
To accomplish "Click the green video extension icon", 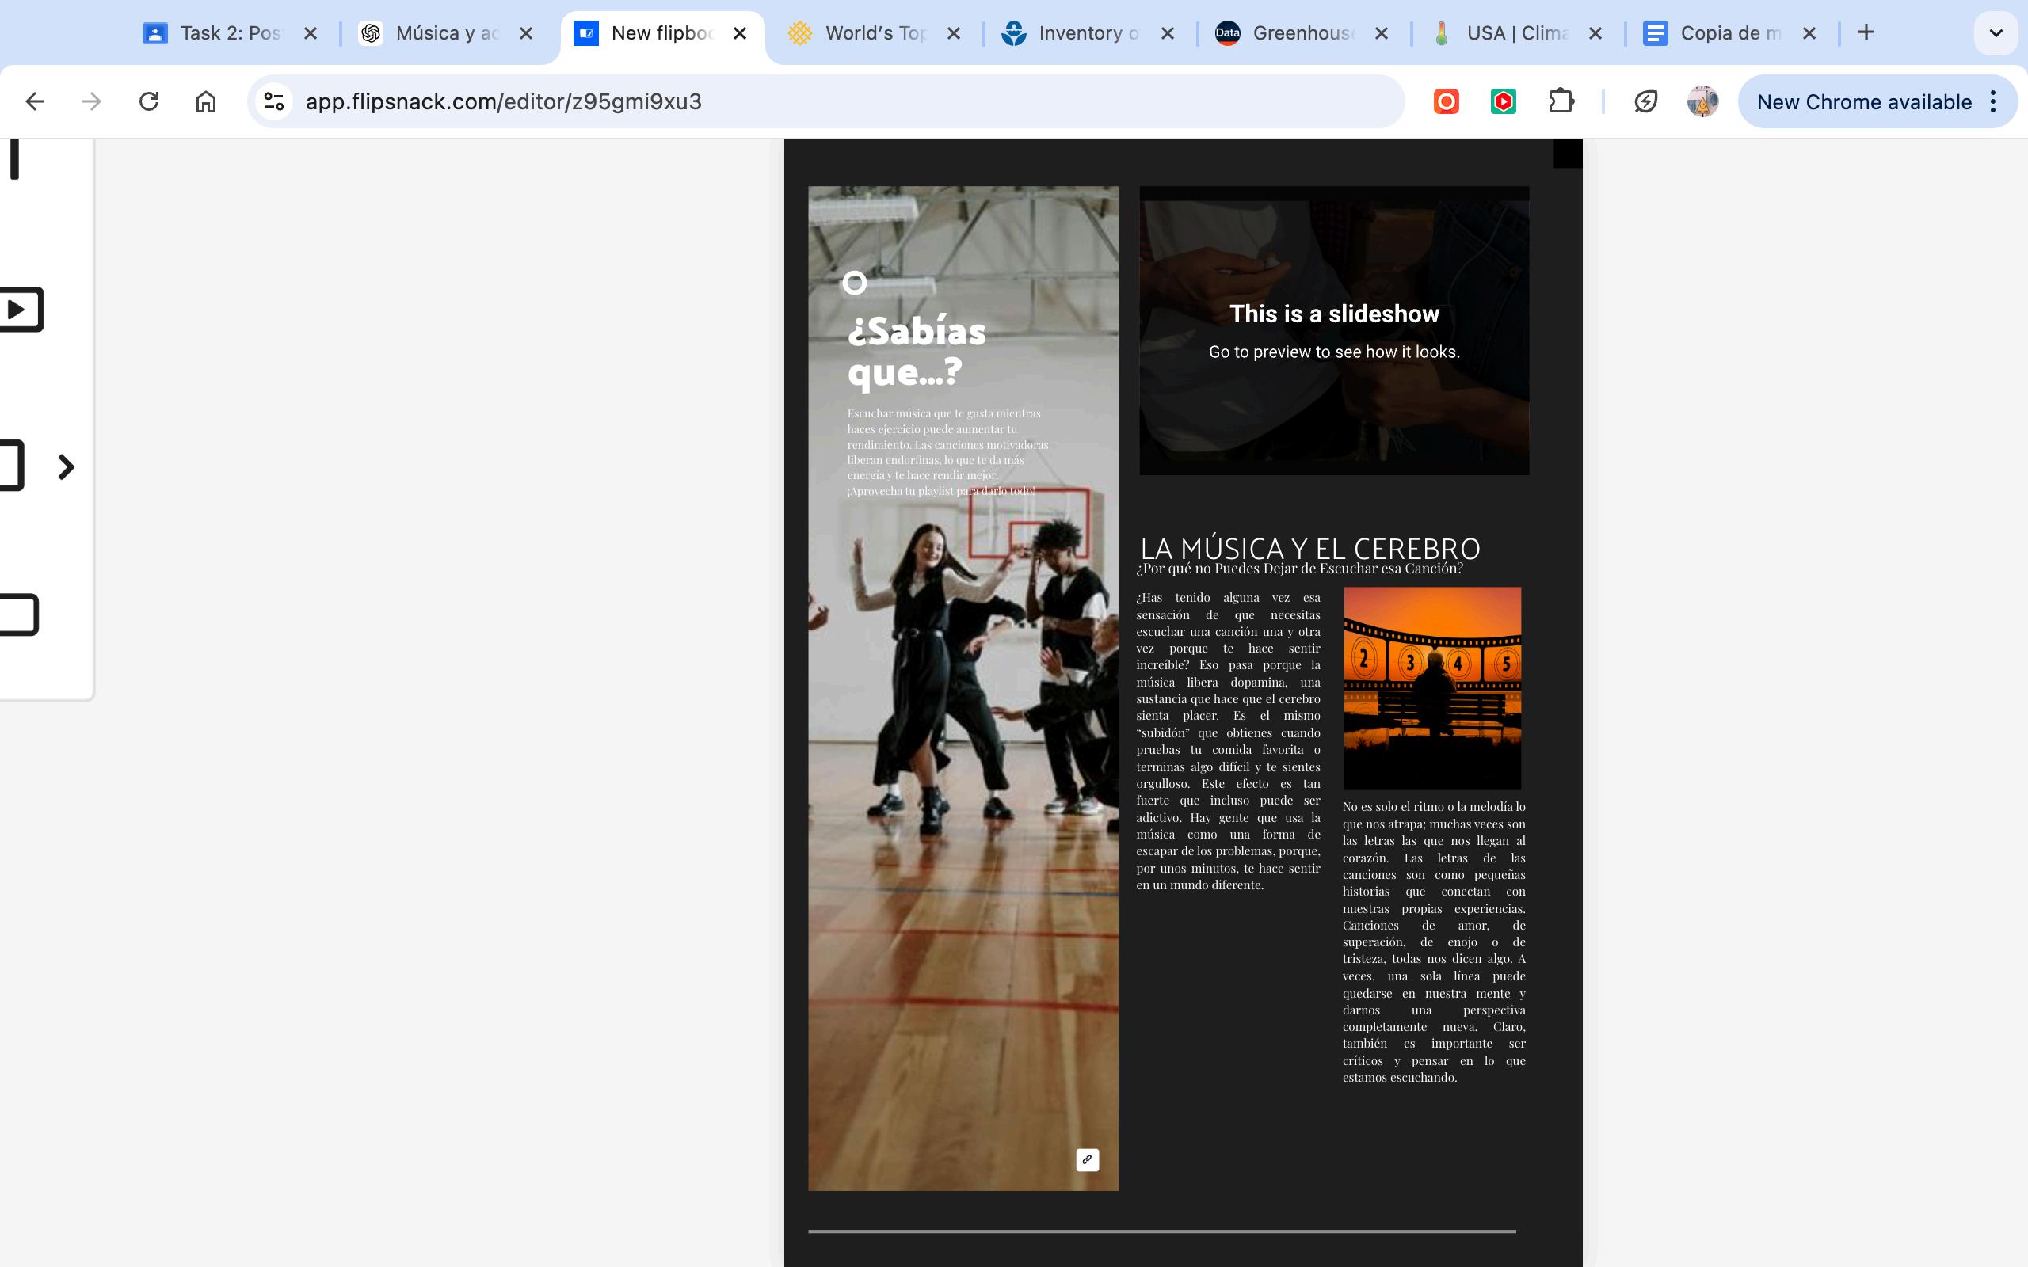I will click(1504, 101).
